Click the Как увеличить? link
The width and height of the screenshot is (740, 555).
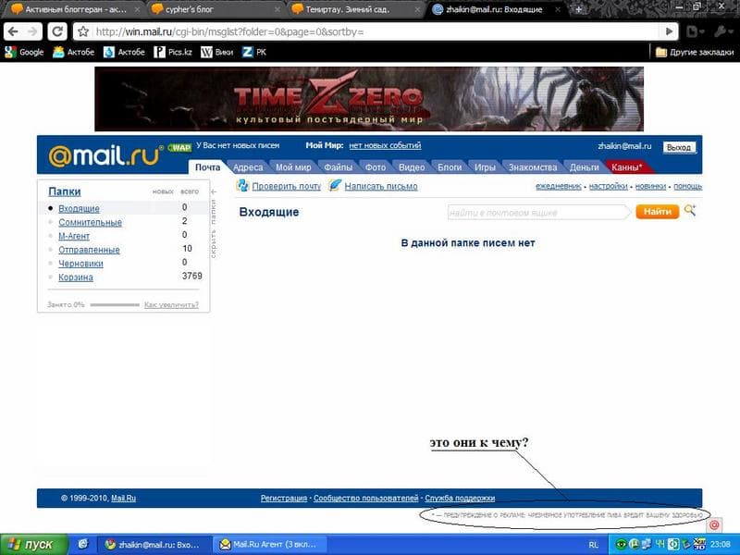171,305
